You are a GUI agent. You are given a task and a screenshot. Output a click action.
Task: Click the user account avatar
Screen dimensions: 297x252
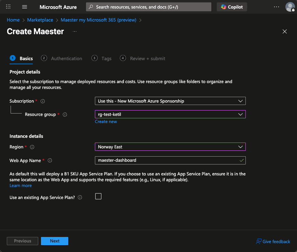(290, 7)
